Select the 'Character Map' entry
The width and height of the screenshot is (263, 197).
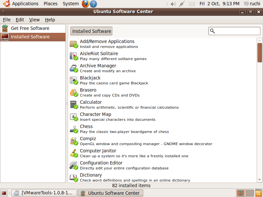(163, 117)
